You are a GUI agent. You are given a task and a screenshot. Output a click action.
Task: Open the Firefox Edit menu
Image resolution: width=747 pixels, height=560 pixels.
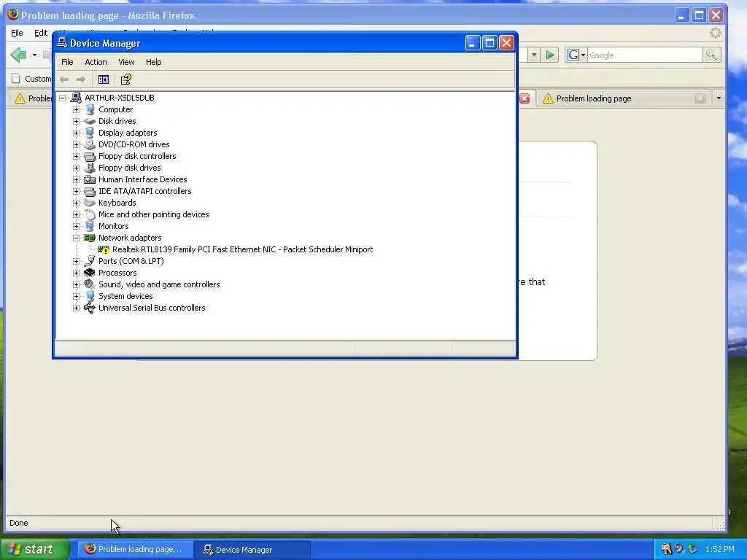point(41,33)
